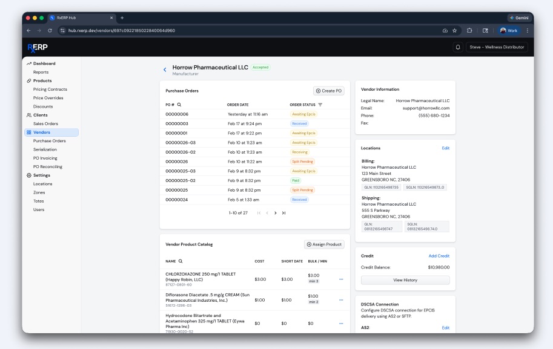Open the ellipsis menu on the CHLORZOXAZONE row
Image resolution: width=553 pixels, height=349 pixels.
[x=340, y=279]
